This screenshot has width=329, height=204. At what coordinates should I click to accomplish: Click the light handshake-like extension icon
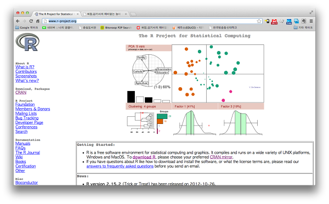point(282,21)
